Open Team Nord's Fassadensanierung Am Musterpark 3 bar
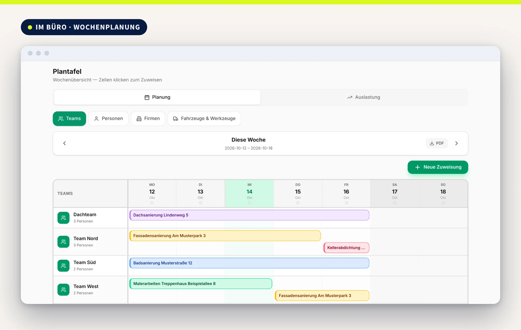521x330 pixels. point(225,236)
